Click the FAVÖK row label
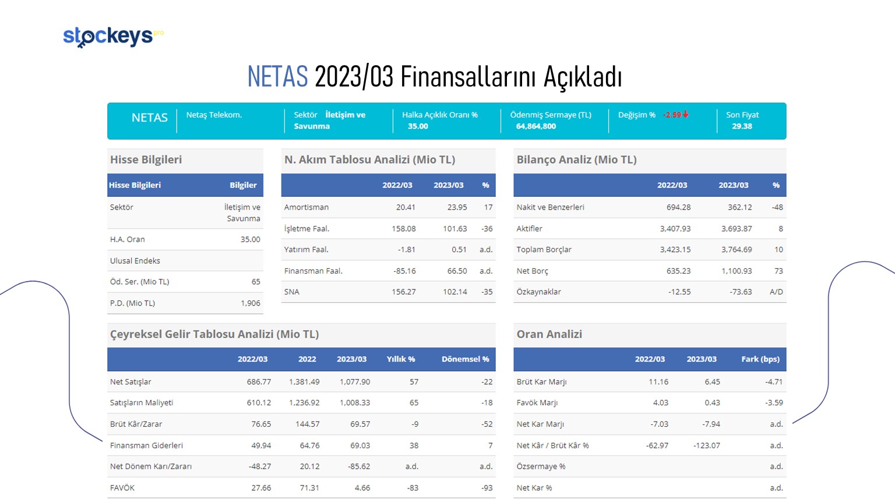895x503 pixels. 122,488
